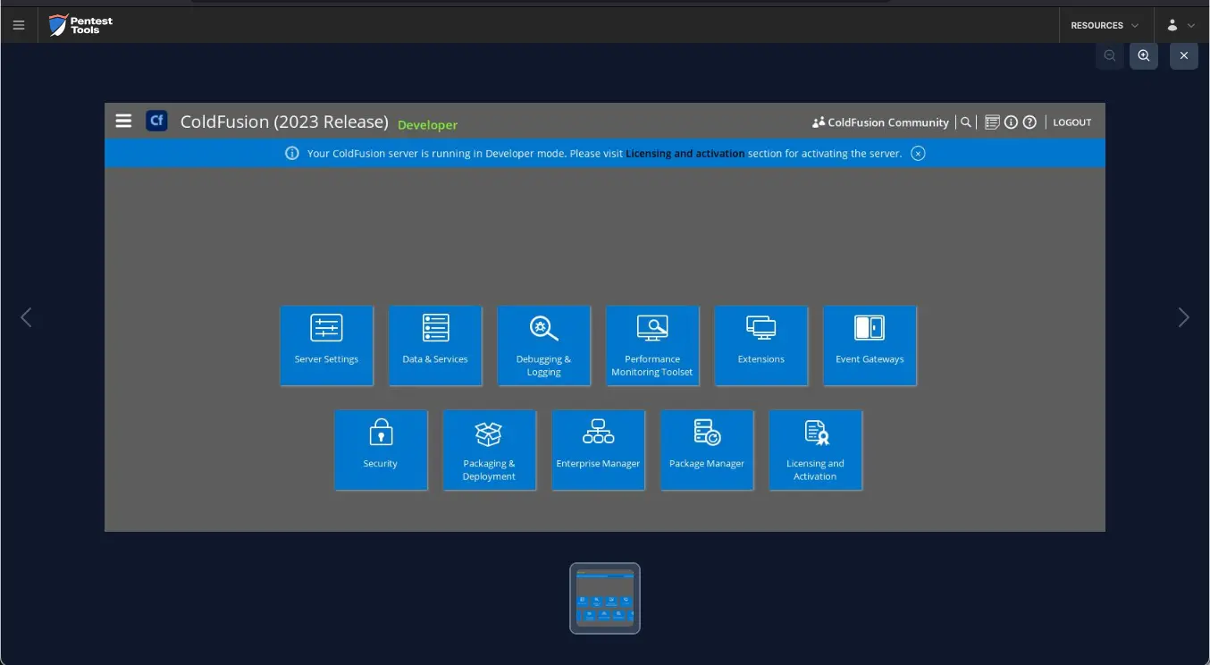Close the screenshot viewer
This screenshot has height=665, width=1210.
coord(1184,55)
